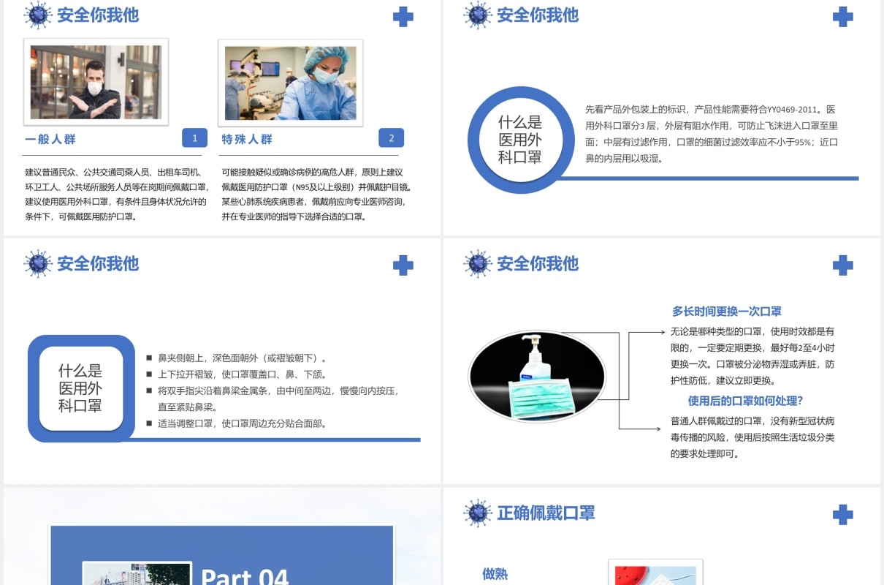Viewport: 884px width, 585px height.
Task: Select the 特殊人群 heading
Action: (247, 139)
